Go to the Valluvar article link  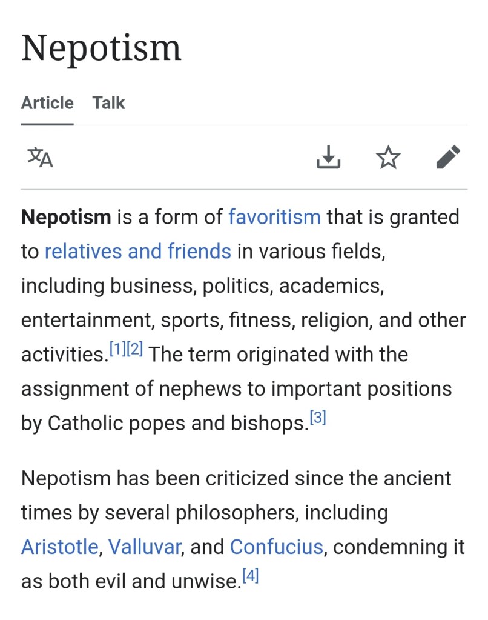pos(145,547)
